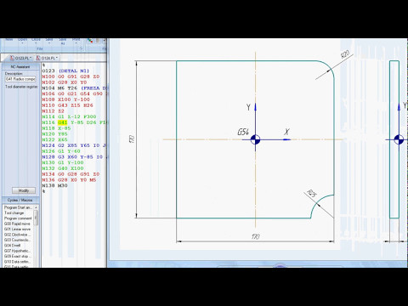Click the Modify button
The height and width of the screenshot is (306, 408).
click(24, 190)
